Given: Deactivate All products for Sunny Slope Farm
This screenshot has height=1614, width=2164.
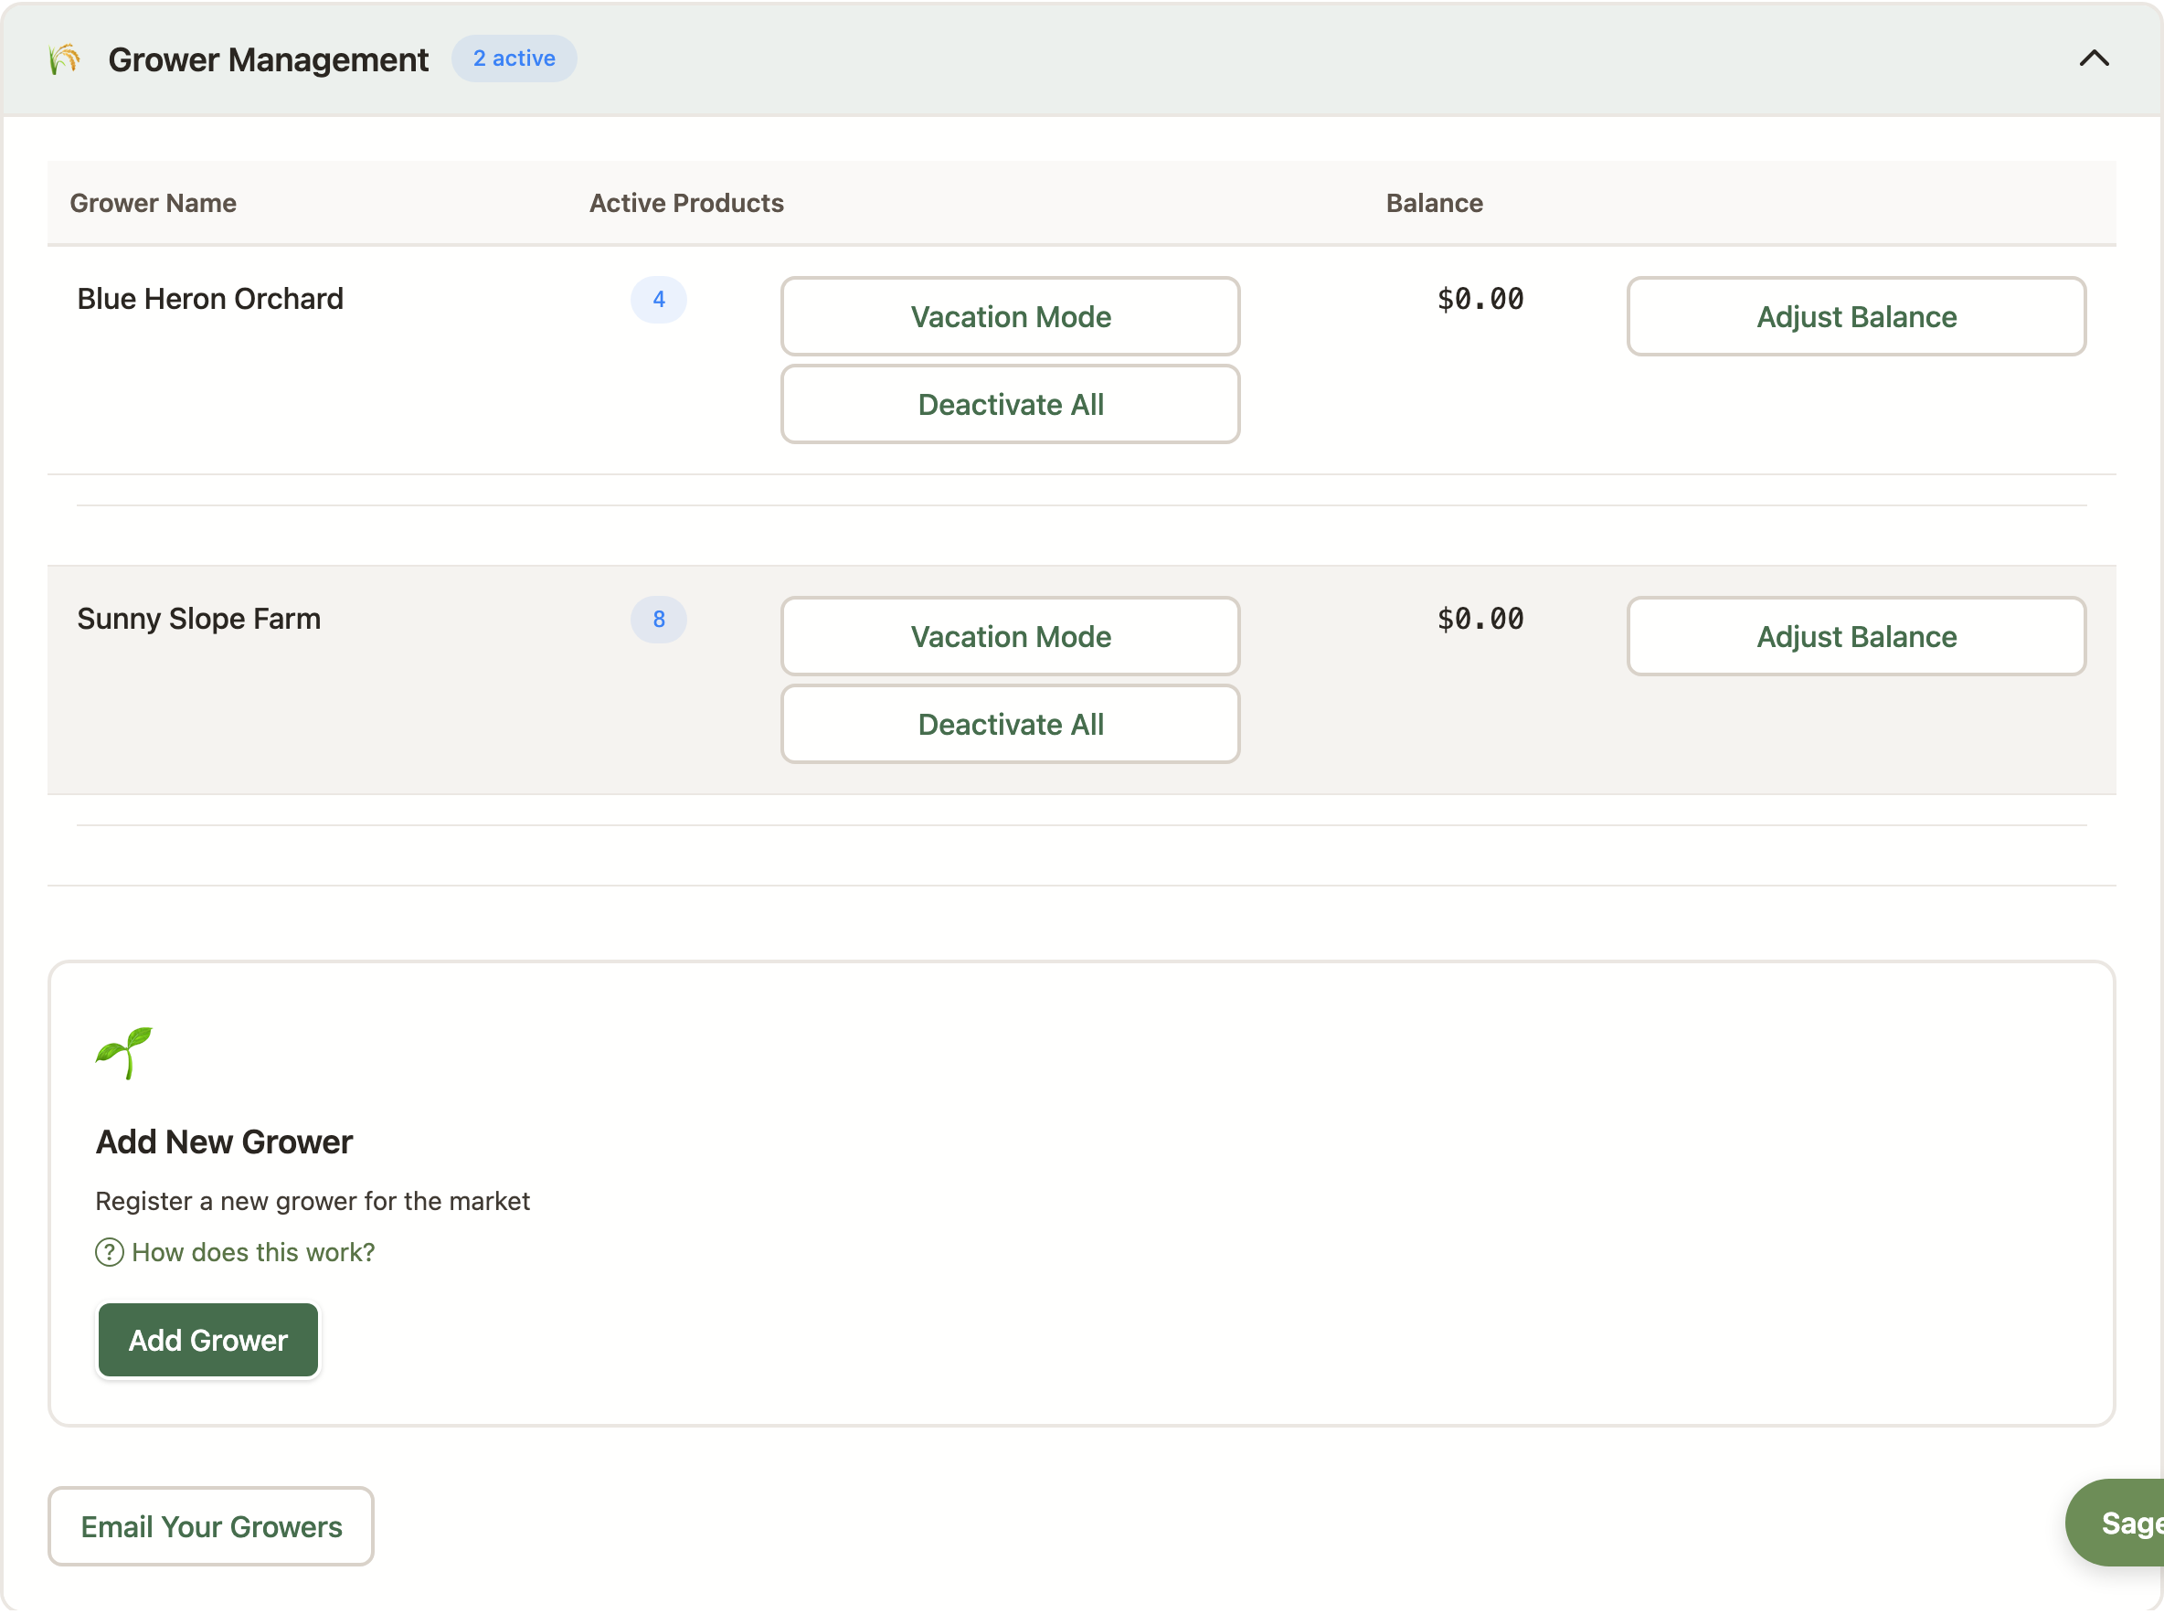Looking at the screenshot, I should 1010,724.
